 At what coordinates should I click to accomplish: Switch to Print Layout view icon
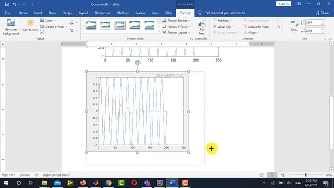tap(272, 175)
